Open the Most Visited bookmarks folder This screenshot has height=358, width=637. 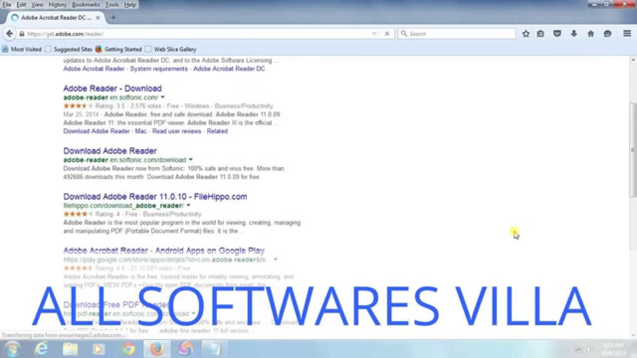click(22, 49)
